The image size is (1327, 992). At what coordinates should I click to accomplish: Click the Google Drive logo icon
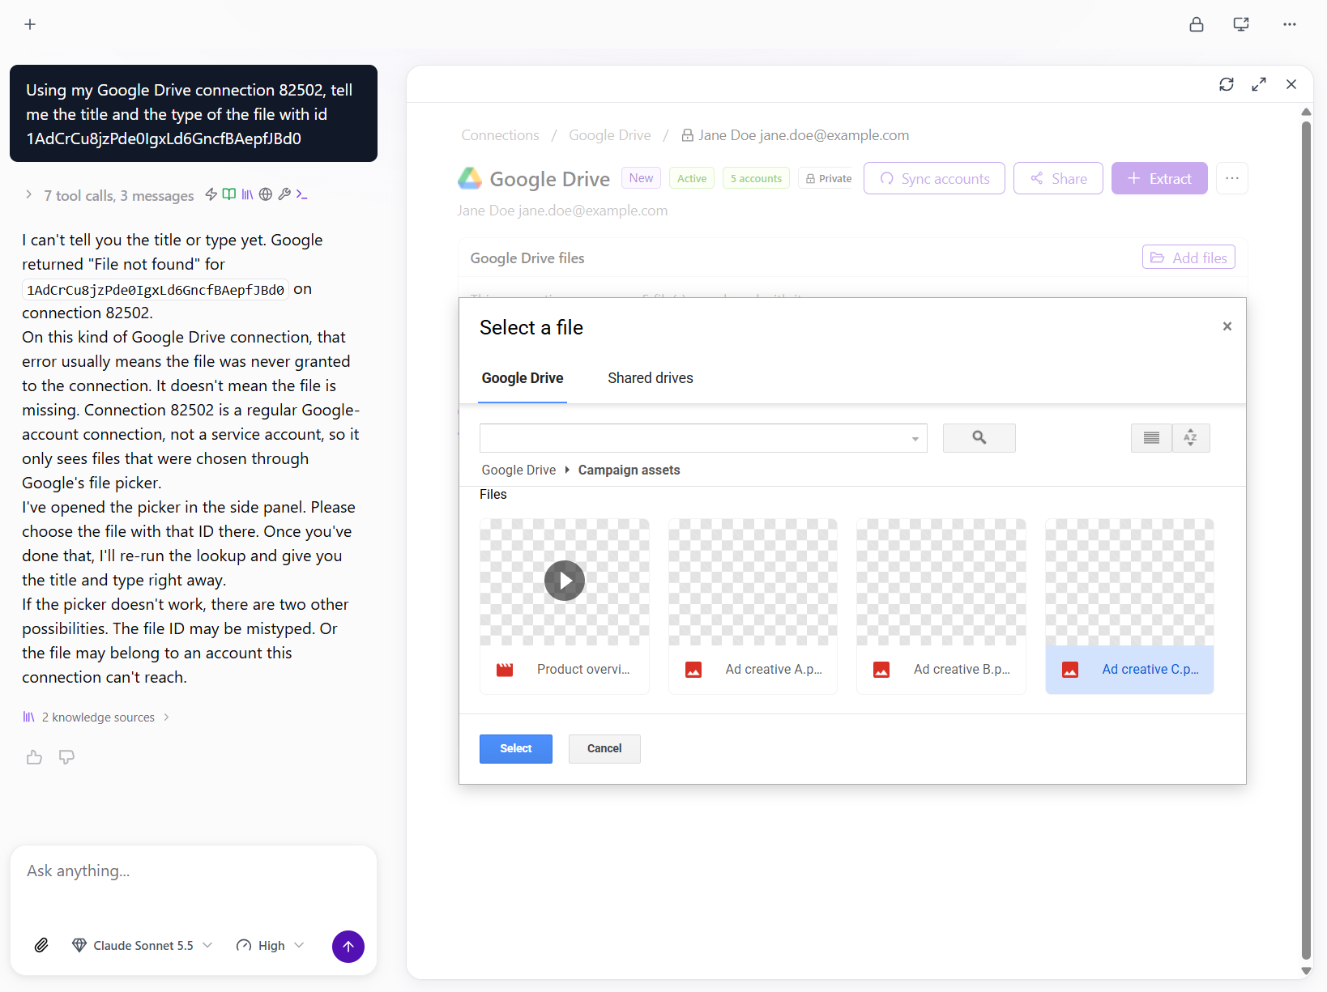(470, 178)
